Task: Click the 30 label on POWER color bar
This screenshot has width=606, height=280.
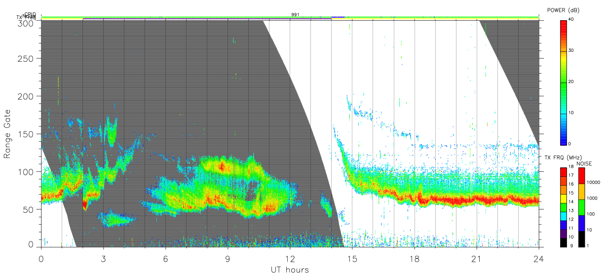Action: pos(572,51)
